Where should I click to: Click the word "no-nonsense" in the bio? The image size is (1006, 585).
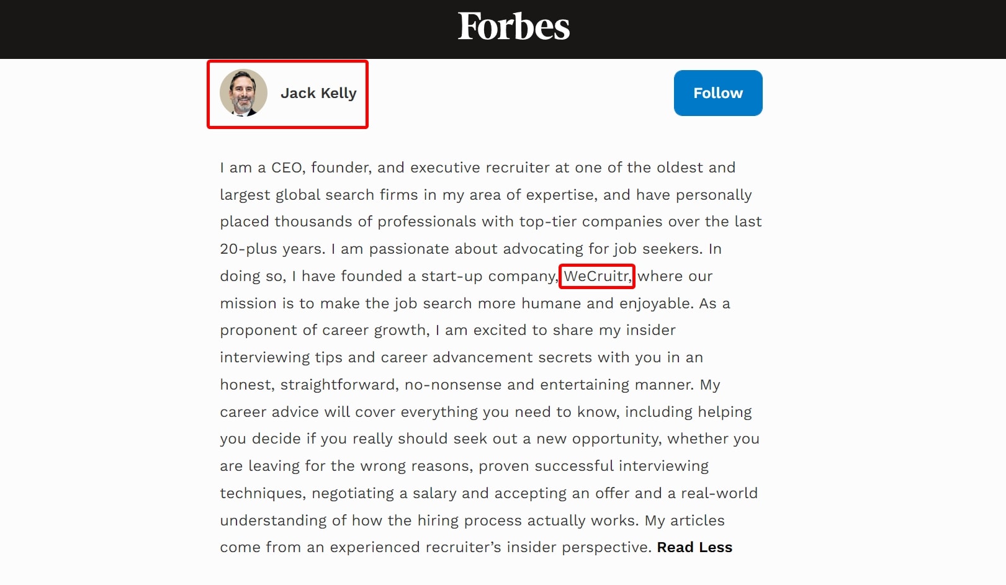tap(453, 385)
